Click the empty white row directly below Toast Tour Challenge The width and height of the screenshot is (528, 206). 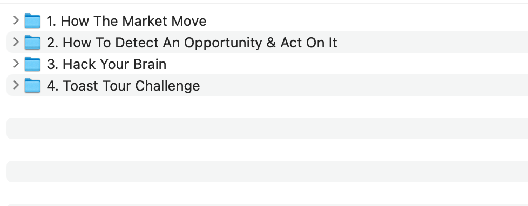tap(267, 107)
